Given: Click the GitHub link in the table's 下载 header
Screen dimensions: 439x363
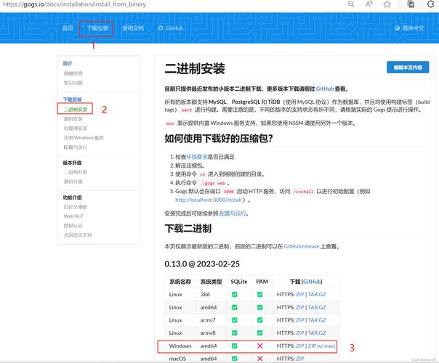Looking at the screenshot, I should [312, 282].
